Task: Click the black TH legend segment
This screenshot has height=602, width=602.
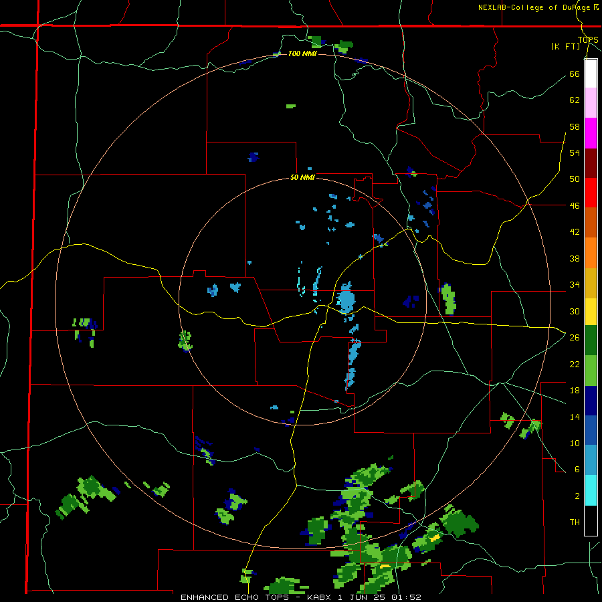Action: pos(591,520)
